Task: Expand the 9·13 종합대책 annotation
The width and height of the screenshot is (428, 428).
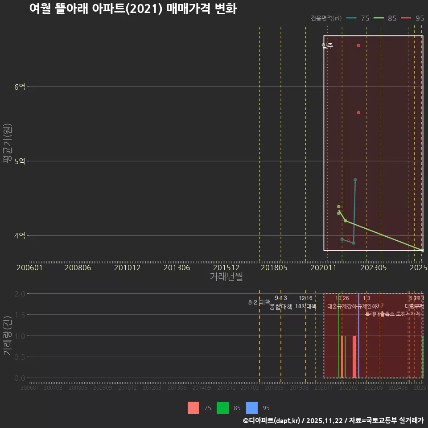Action: (280, 302)
